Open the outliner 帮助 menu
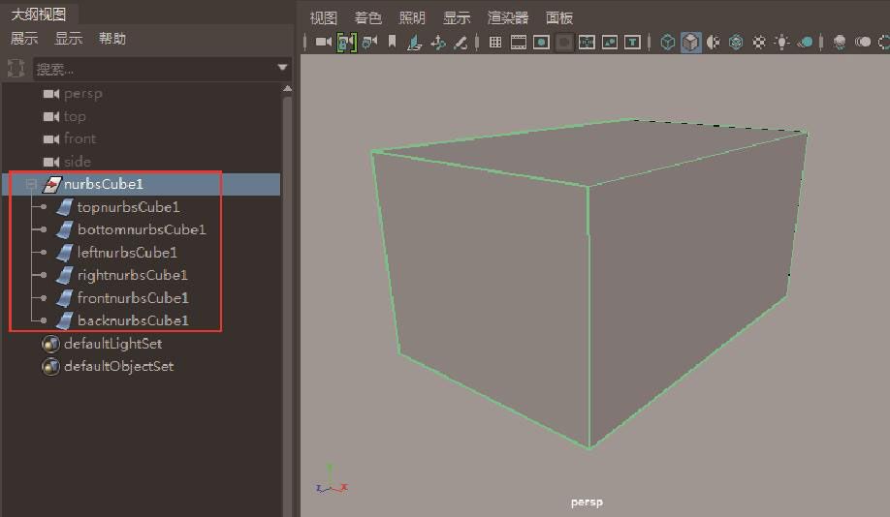The height and width of the screenshot is (517, 890). (x=112, y=39)
